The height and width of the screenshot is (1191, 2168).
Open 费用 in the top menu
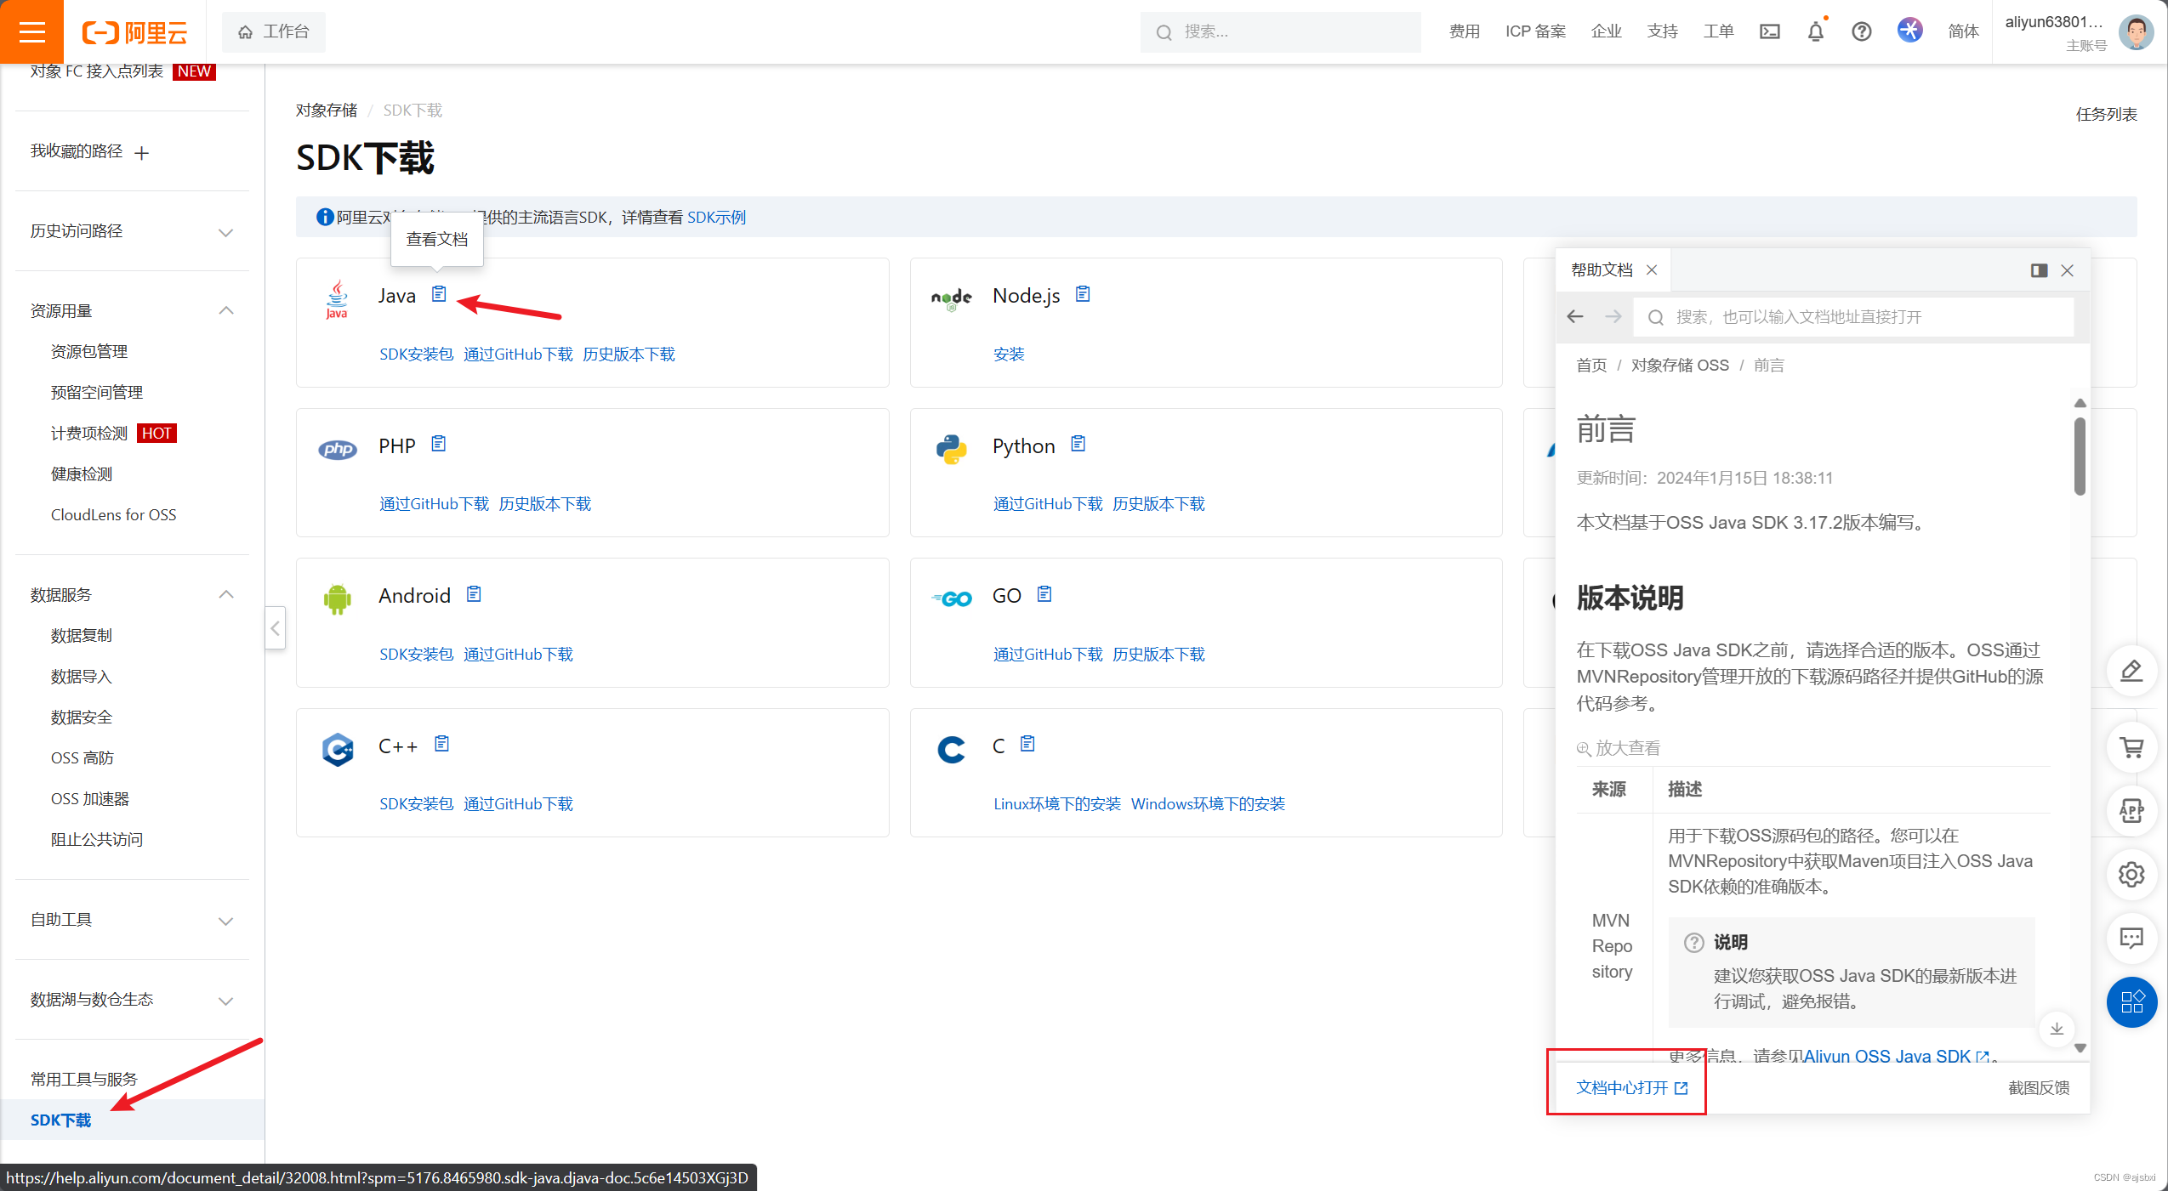pos(1465,31)
